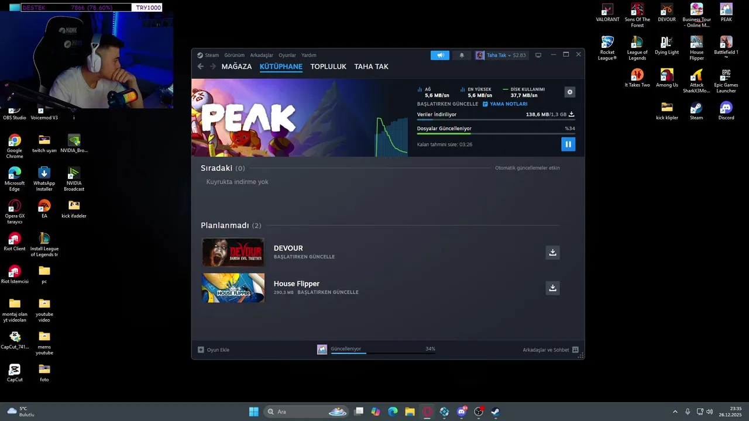Image resolution: width=749 pixels, height=421 pixels.
Task: Open the Arkadaşlar menu
Action: (262, 55)
